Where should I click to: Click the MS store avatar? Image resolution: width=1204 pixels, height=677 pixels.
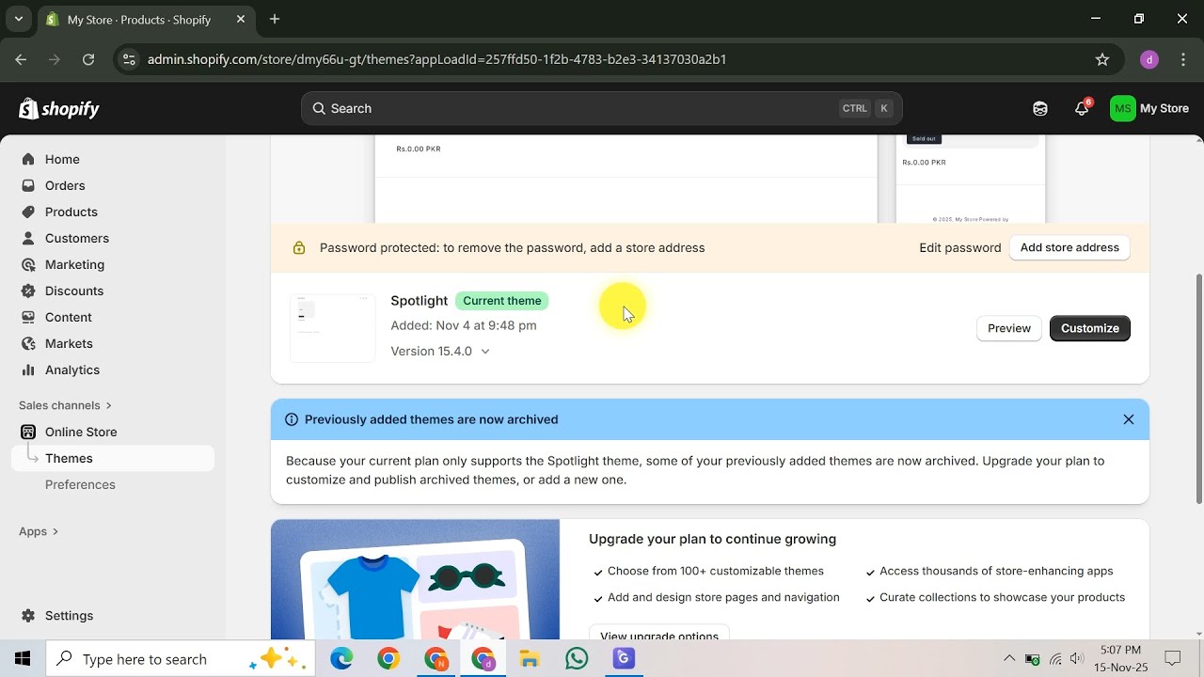point(1122,108)
